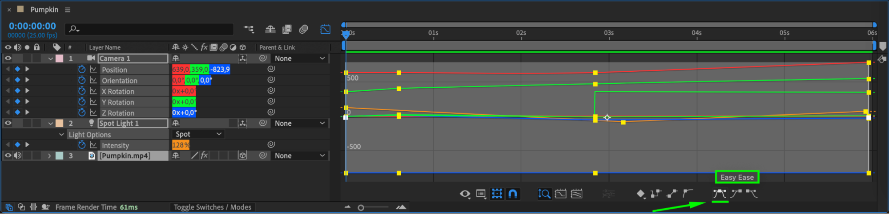The height and width of the screenshot is (214, 889).
Task: Expand or collapse In/Out/Duration/Stretch panes
Action: tap(33, 207)
